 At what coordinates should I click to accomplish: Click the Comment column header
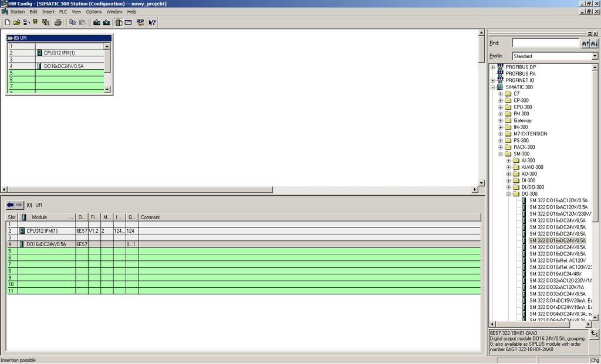pyautogui.click(x=309, y=217)
